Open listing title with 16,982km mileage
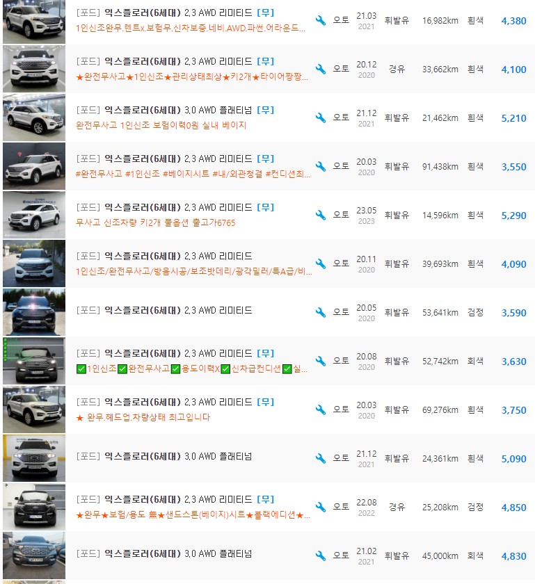535x584 pixels. click(175, 13)
